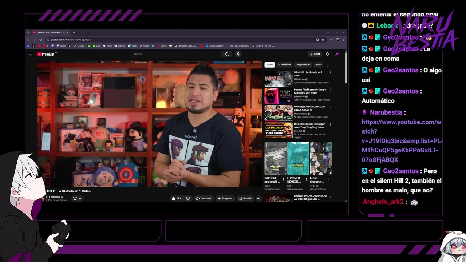
Task: Open more actions ellipsis under the video
Action: tap(259, 198)
